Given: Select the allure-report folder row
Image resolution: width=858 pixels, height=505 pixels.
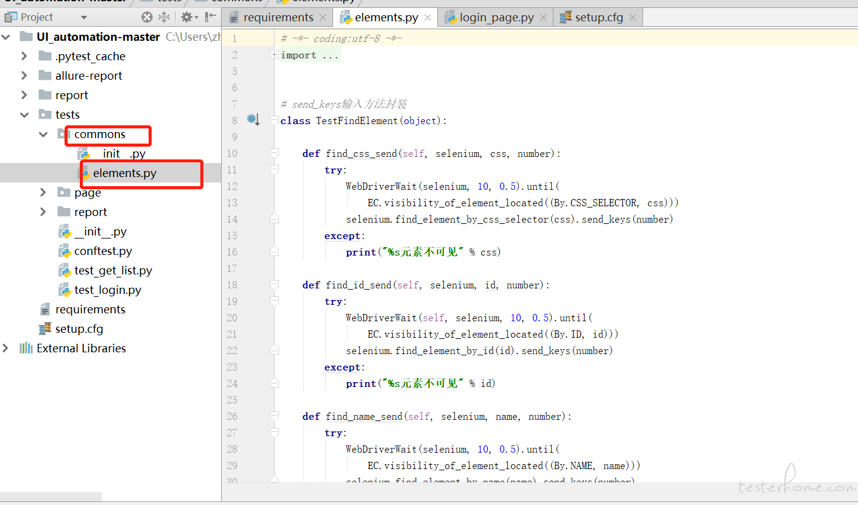Looking at the screenshot, I should [x=110, y=75].
